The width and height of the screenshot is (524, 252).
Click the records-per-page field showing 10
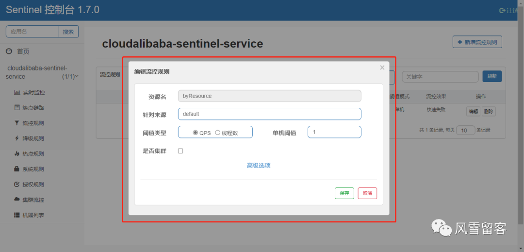(x=465, y=130)
